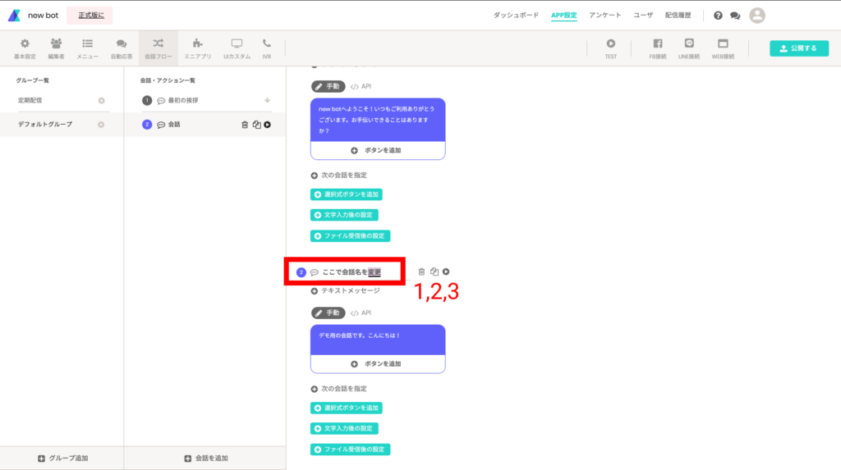Screen dimensions: 841x470
Task: Expand 最初の挨拶 down arrow
Action: click(x=267, y=100)
